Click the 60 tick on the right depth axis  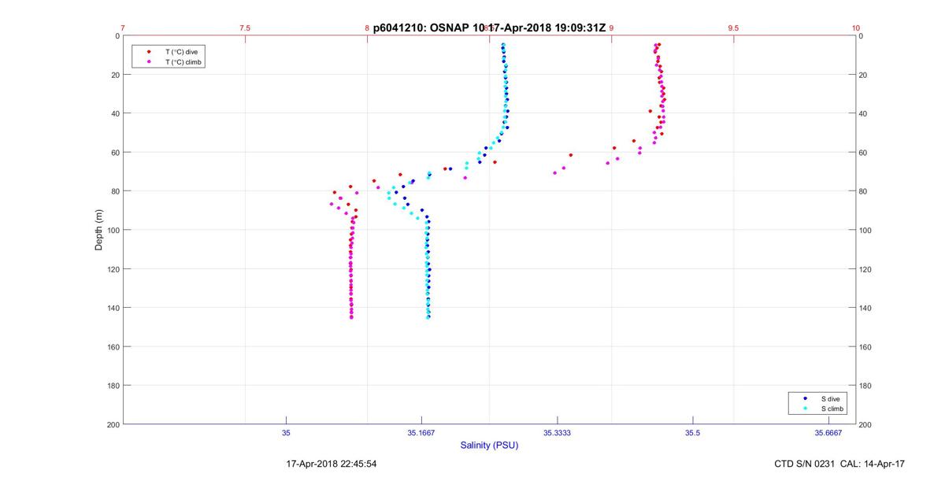point(864,152)
